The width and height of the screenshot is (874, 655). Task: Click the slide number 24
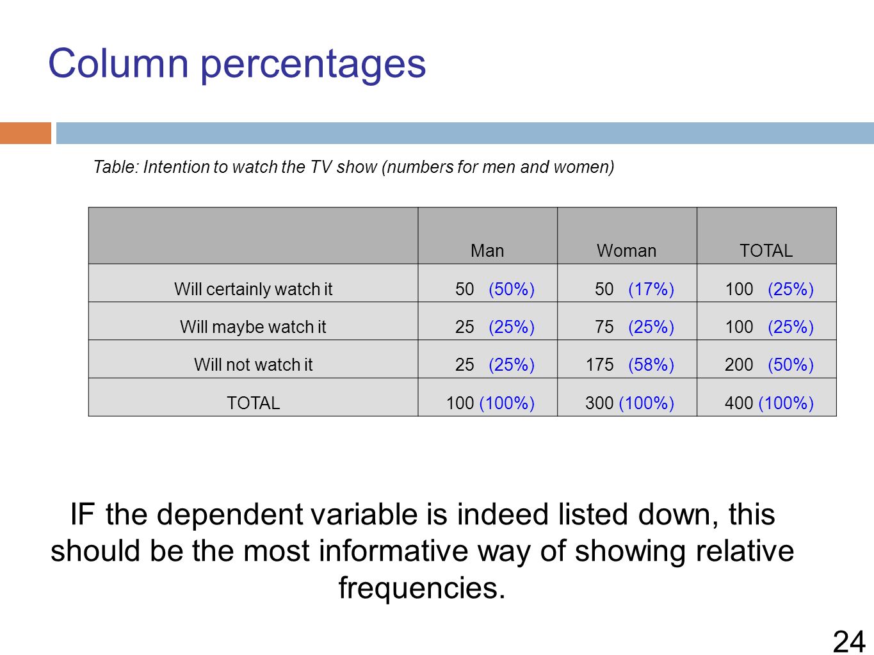tap(849, 641)
